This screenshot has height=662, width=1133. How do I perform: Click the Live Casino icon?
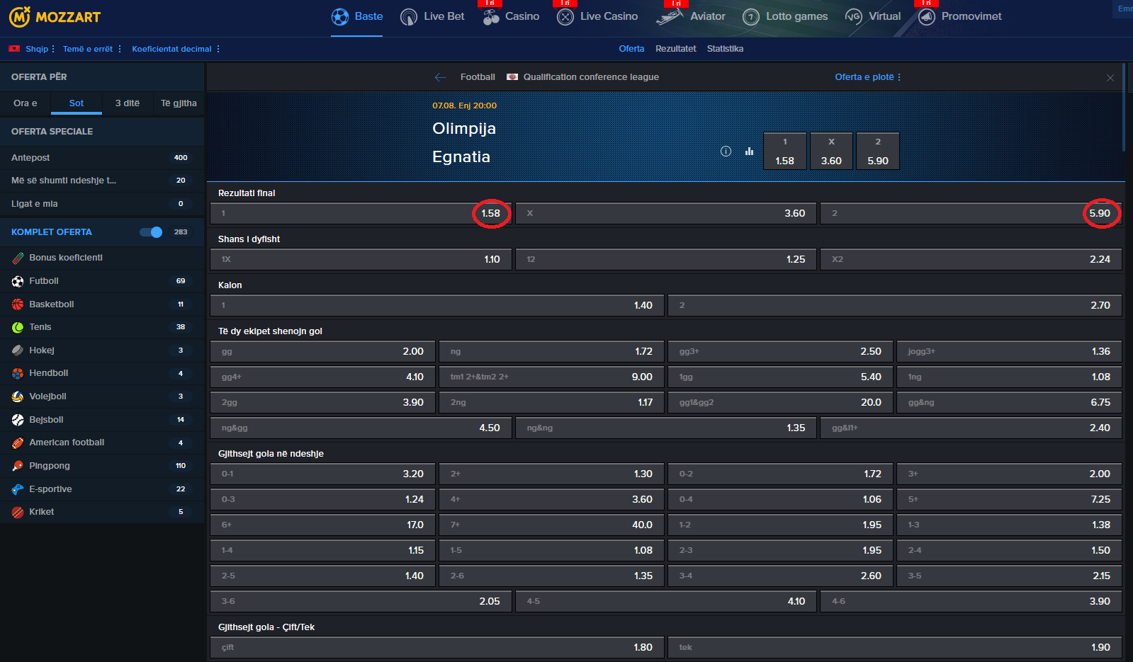pos(565,17)
